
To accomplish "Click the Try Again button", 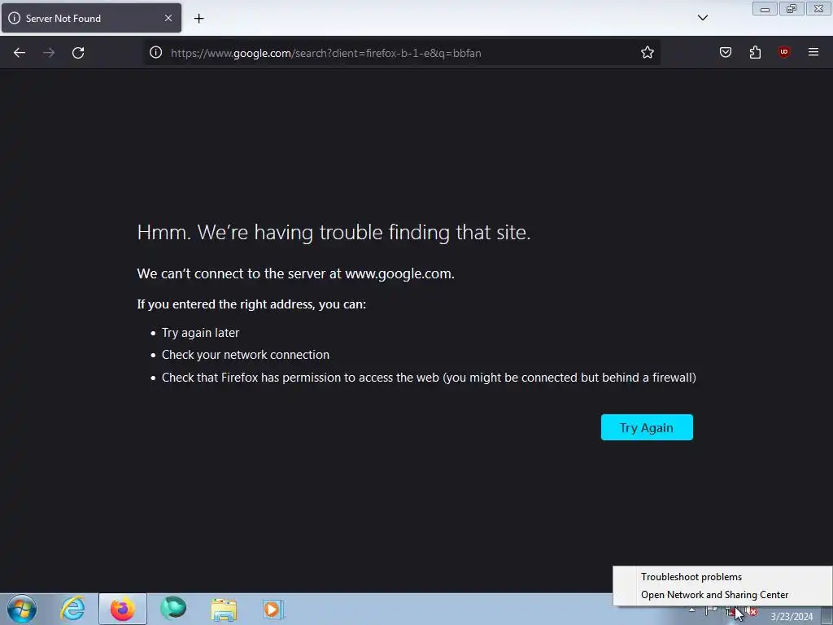I will tap(647, 427).
